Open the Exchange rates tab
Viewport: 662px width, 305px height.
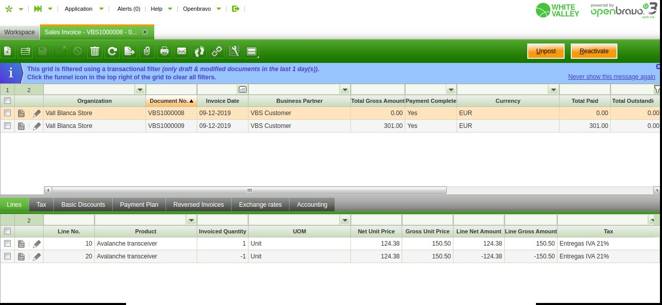tap(260, 205)
